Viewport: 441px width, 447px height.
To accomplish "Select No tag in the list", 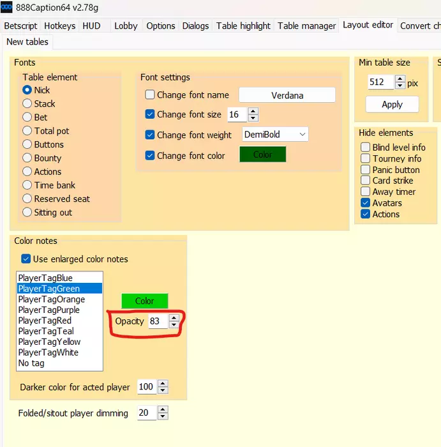I will (x=59, y=363).
